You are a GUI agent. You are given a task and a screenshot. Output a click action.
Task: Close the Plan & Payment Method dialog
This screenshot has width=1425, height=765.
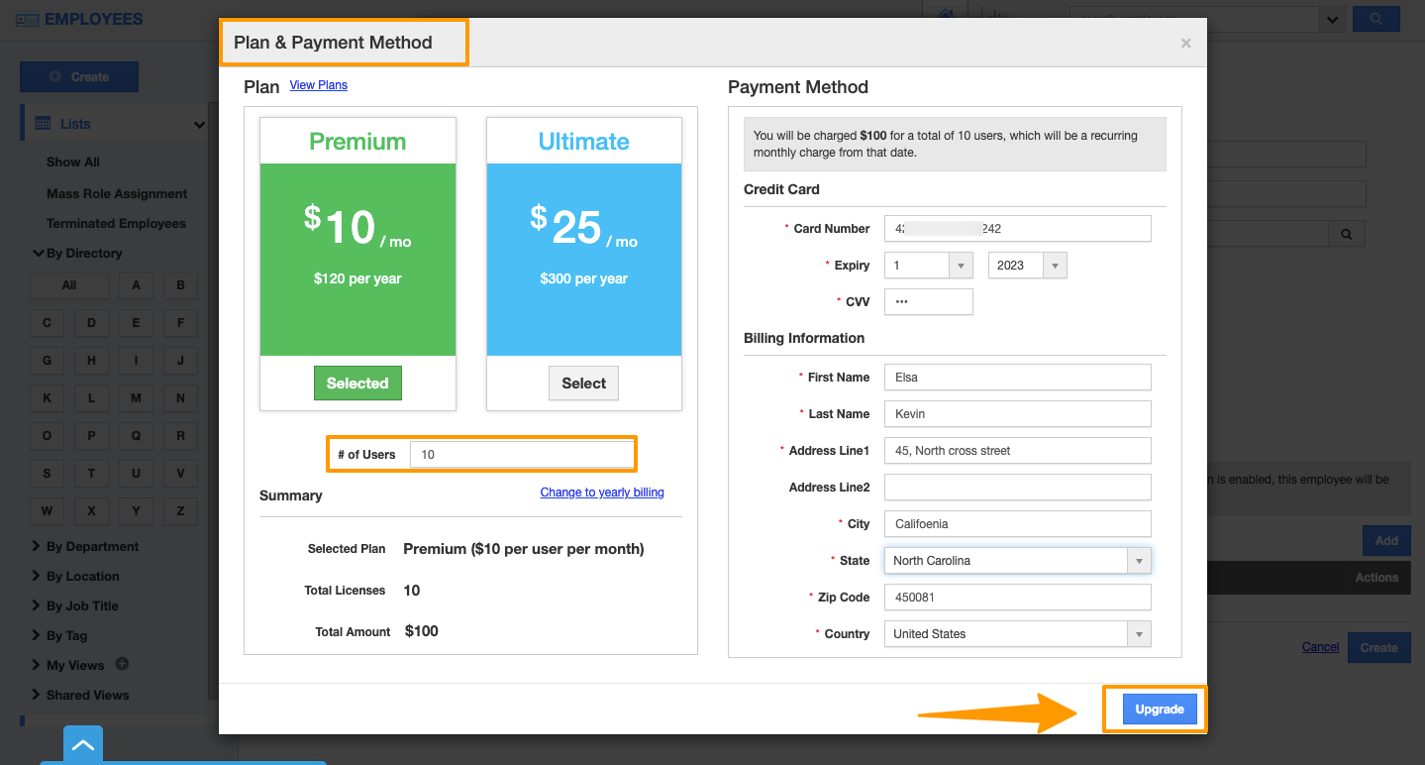1185,44
